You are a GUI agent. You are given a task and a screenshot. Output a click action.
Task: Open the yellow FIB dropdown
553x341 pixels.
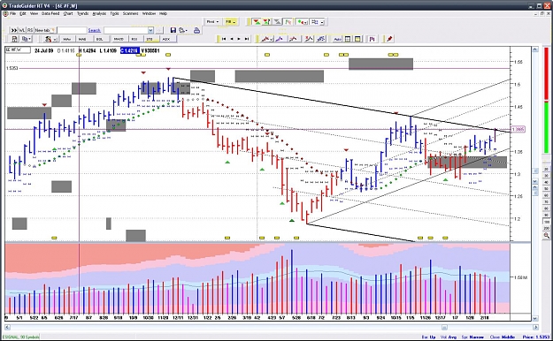231,22
